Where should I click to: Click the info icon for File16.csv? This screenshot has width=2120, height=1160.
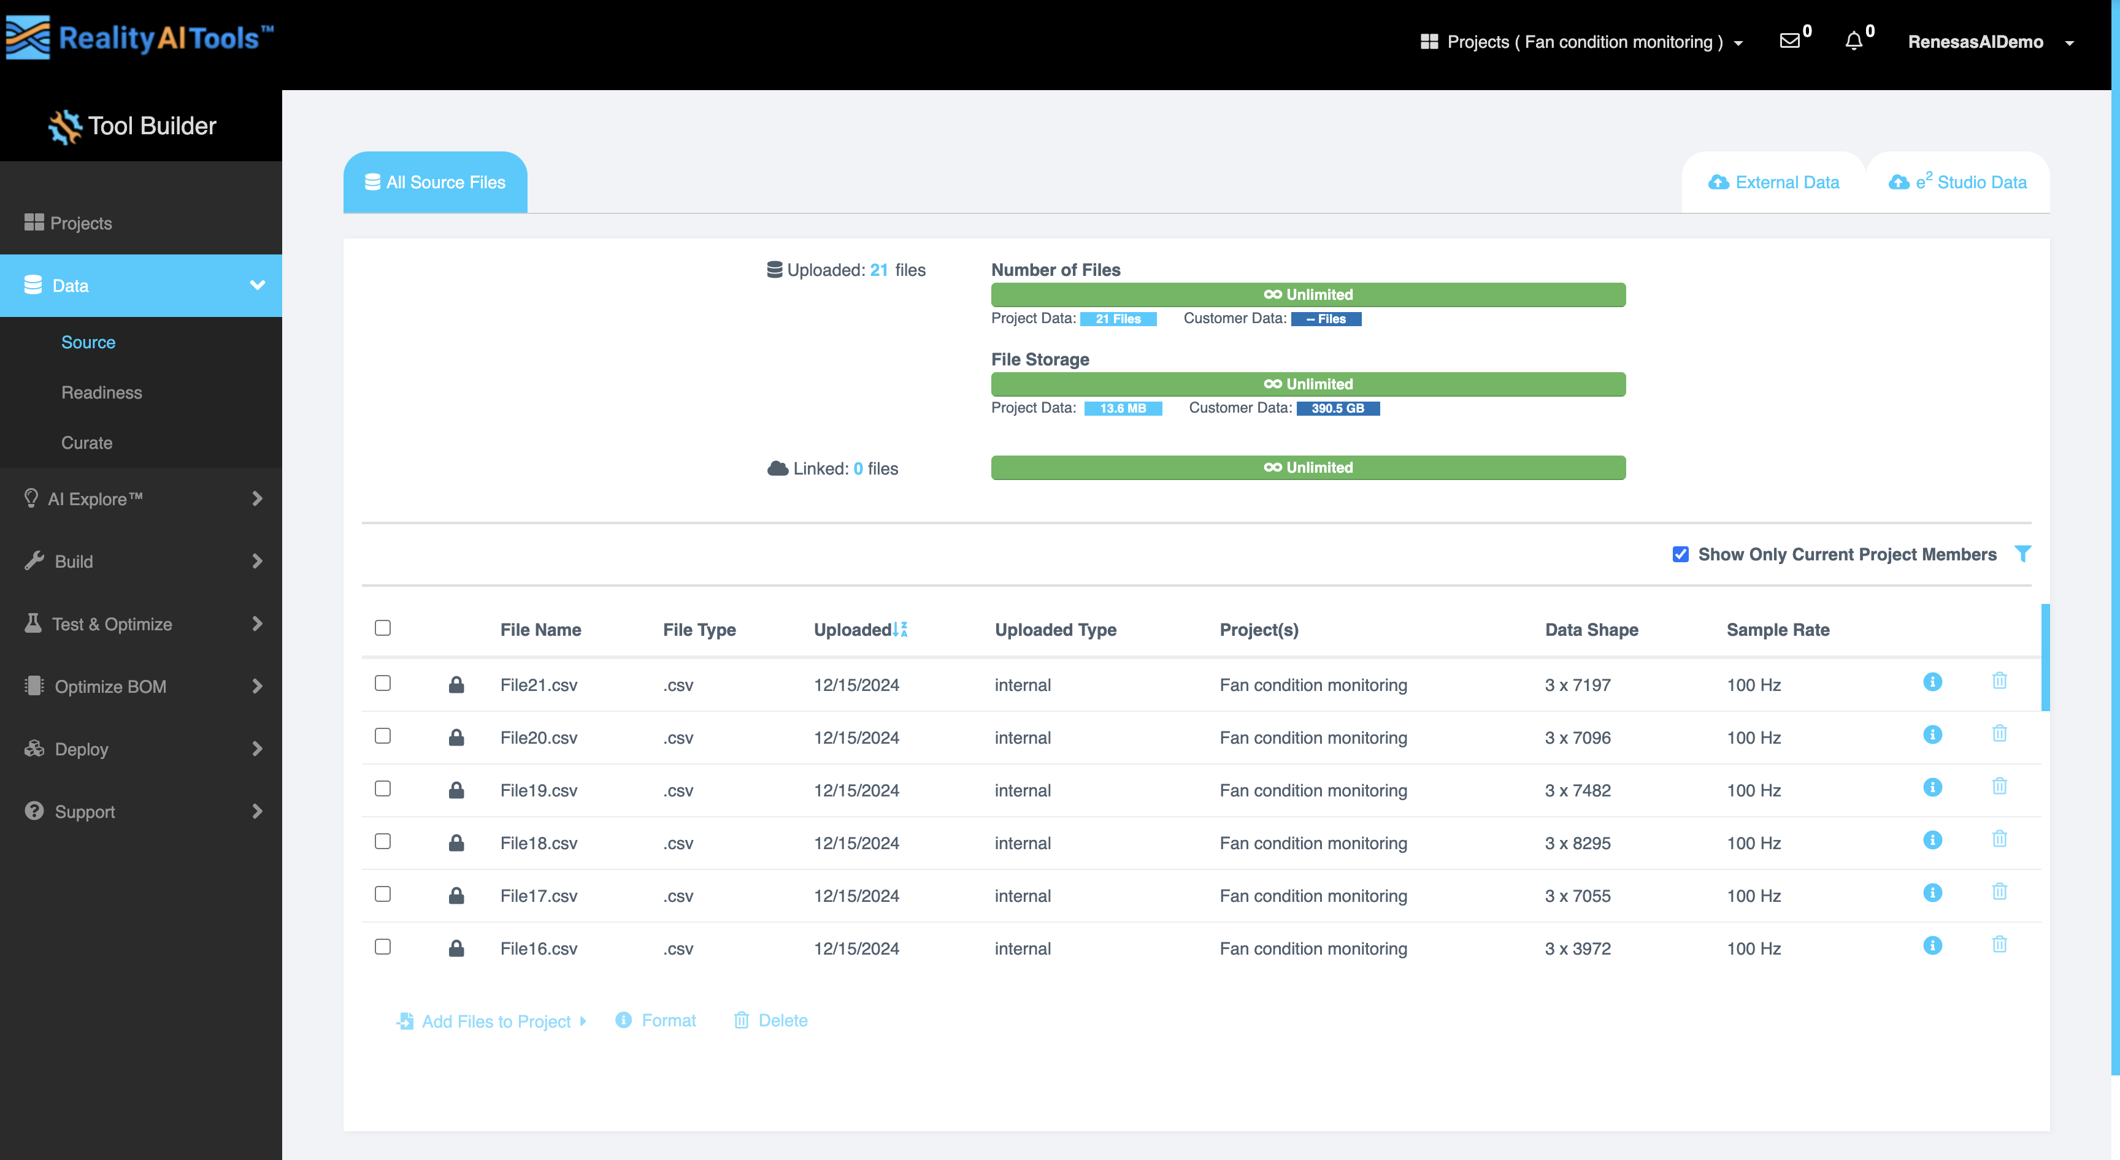(1932, 945)
